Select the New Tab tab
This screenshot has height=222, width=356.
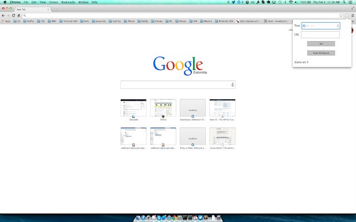point(32,9)
